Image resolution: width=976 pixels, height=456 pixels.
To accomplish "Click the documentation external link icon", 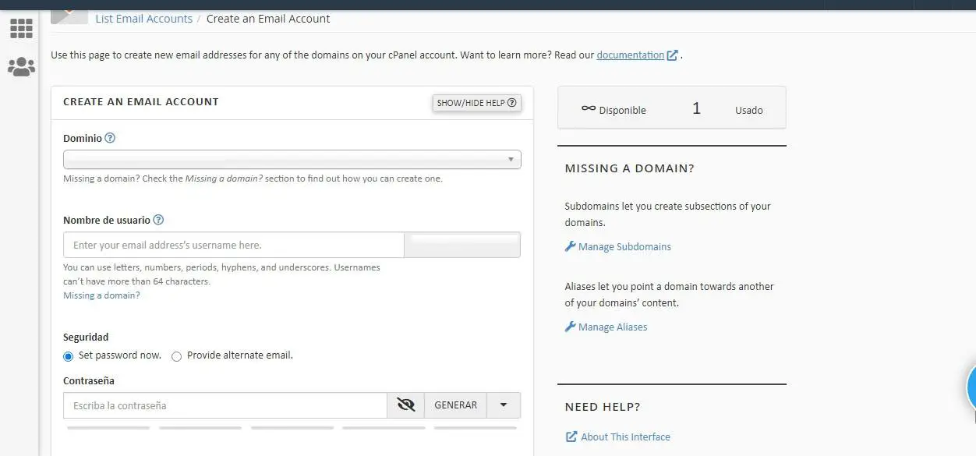I will coord(672,55).
